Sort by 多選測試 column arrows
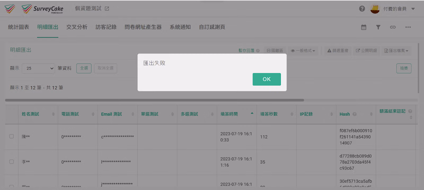This screenshot has height=190, width=424. coord(212,114)
